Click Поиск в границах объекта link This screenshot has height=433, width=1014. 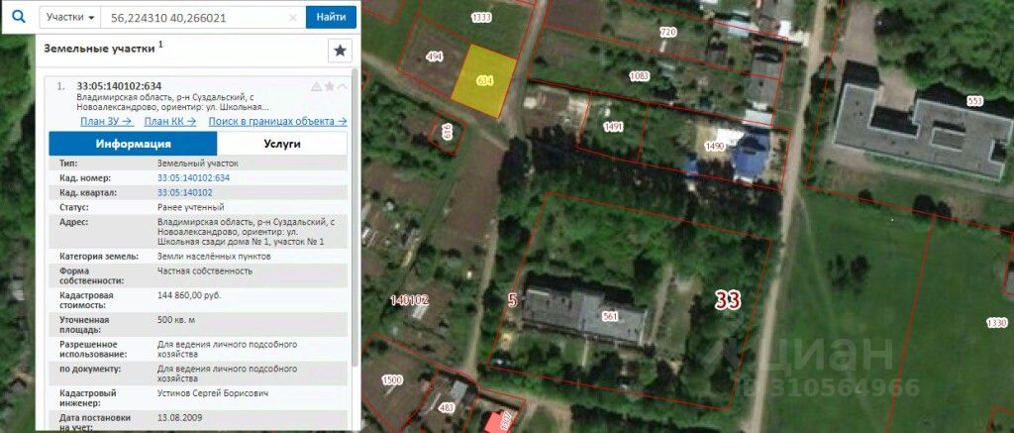pos(277,121)
